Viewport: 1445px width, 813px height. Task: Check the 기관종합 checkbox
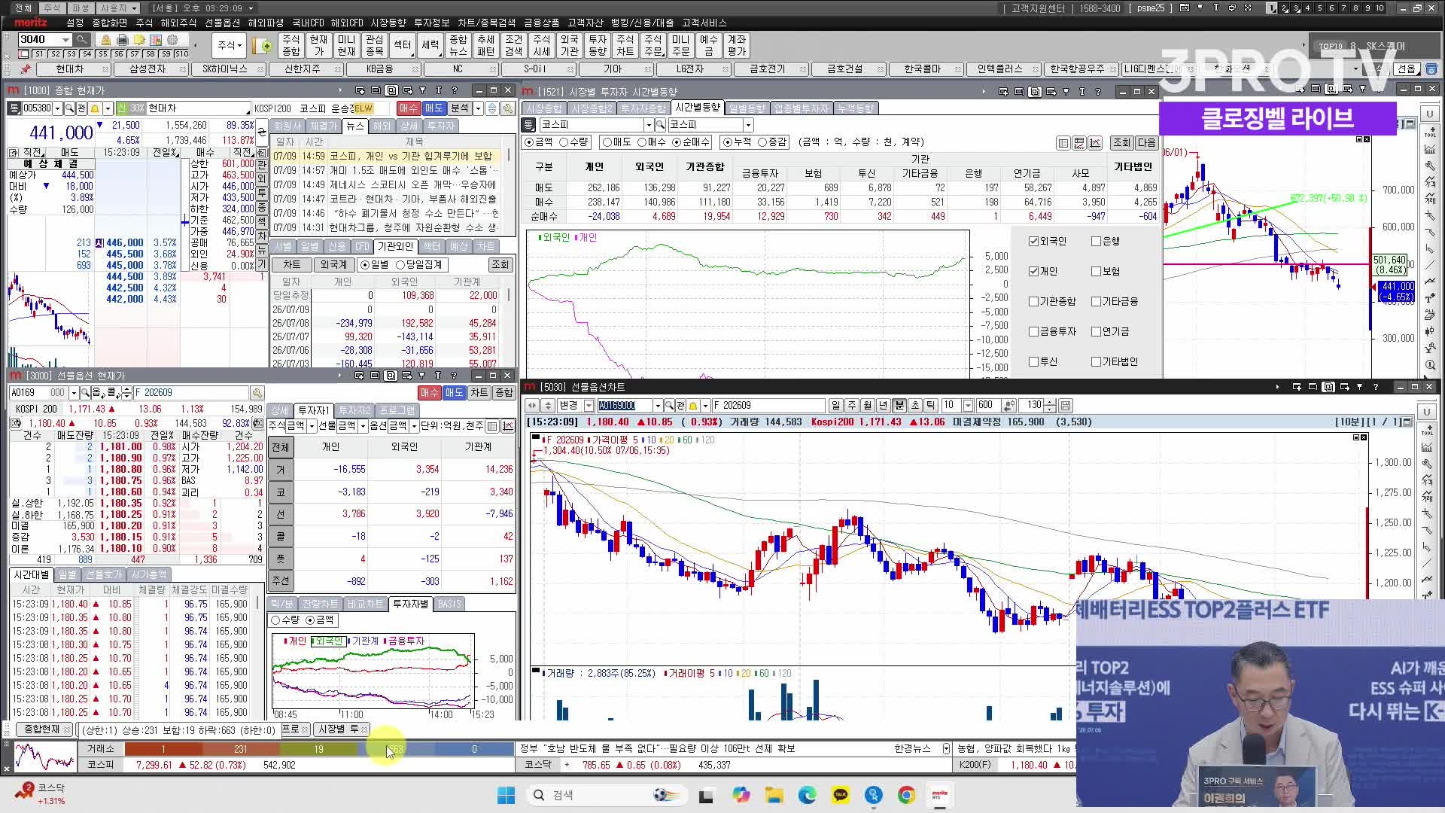coord(1033,302)
